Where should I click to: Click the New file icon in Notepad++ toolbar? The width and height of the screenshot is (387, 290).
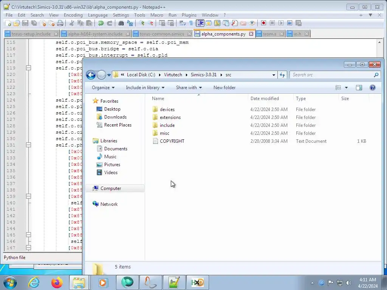click(8, 23)
